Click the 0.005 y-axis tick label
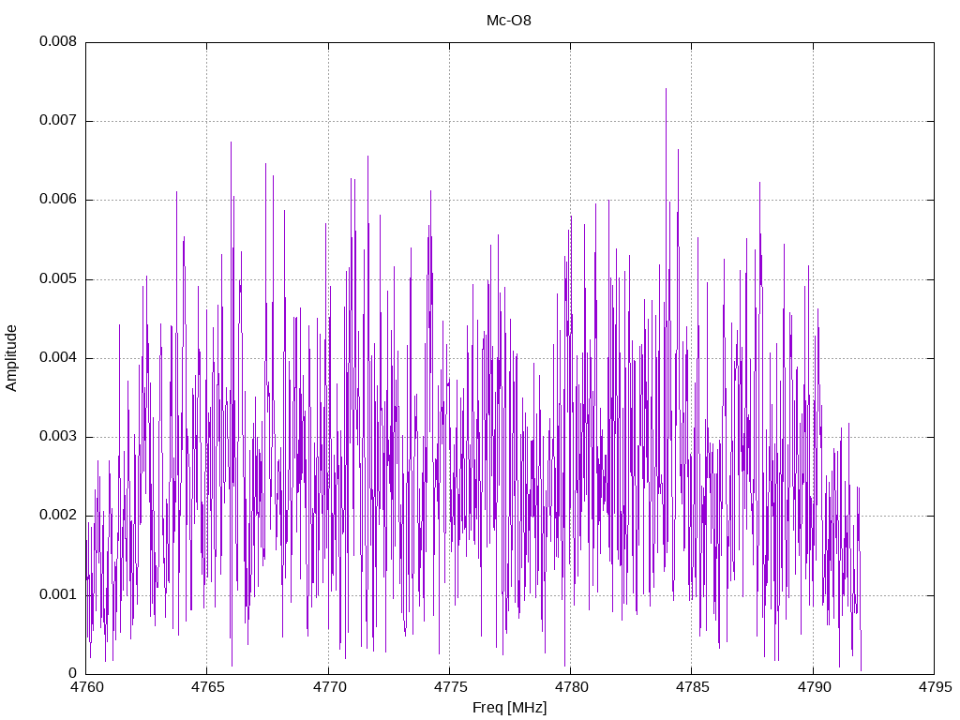Viewport: 960px width, 720px height. click(x=58, y=279)
